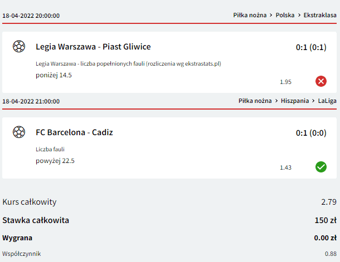
Task: Click the green checkmark won-bet icon
Action: [x=321, y=167]
